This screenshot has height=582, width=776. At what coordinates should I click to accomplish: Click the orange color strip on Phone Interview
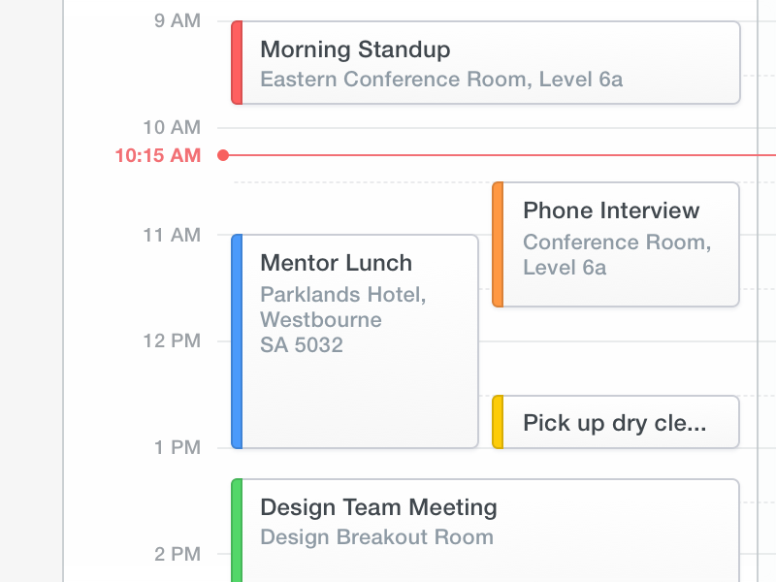click(498, 244)
